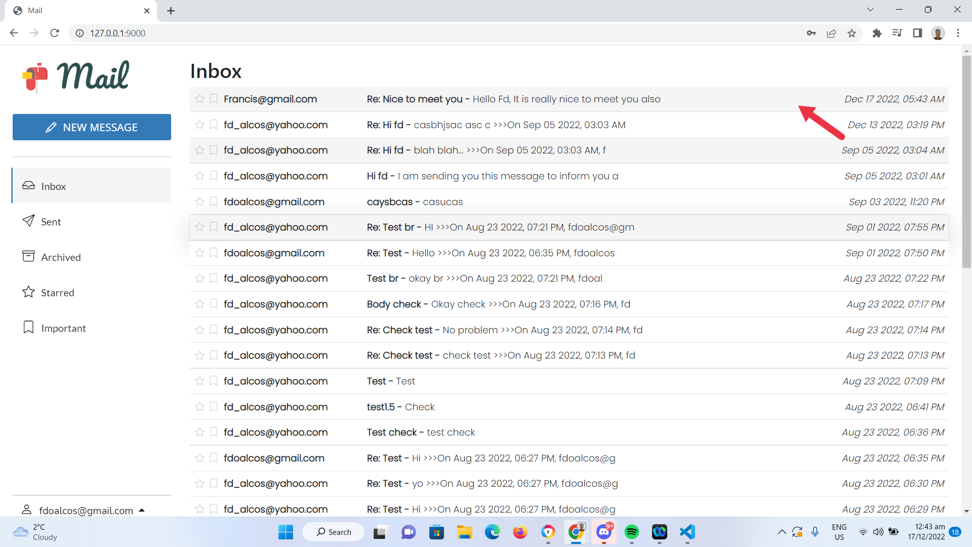Open browser extensions icon
Screen dimensions: 972x547
point(877,33)
